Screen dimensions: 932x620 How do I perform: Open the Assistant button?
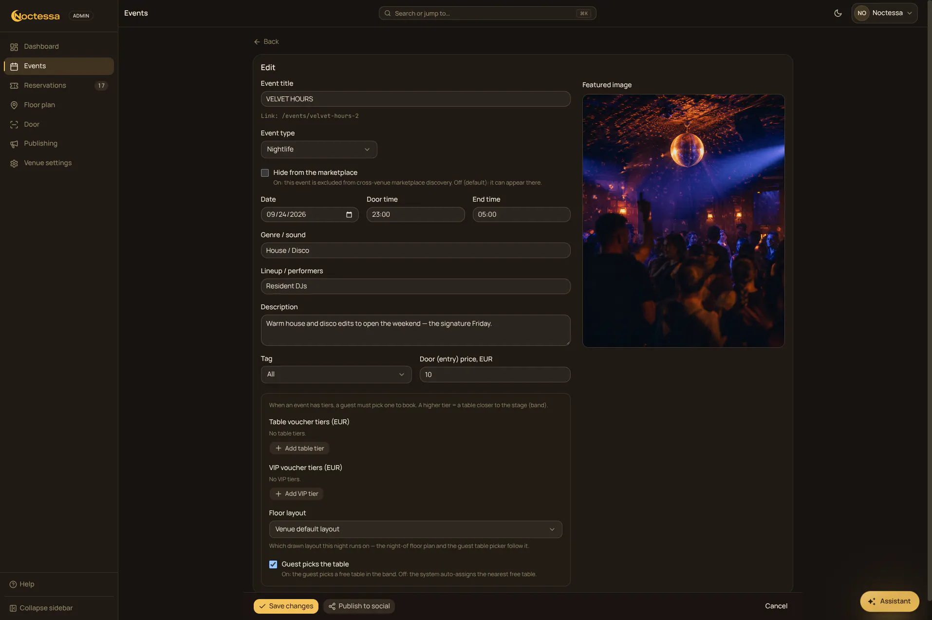[x=889, y=601]
